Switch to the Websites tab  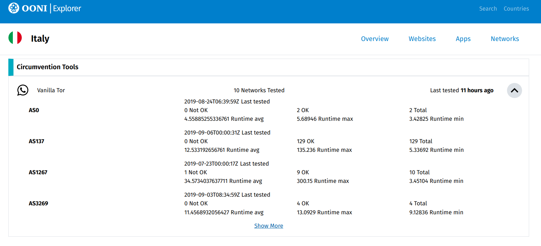(x=422, y=39)
